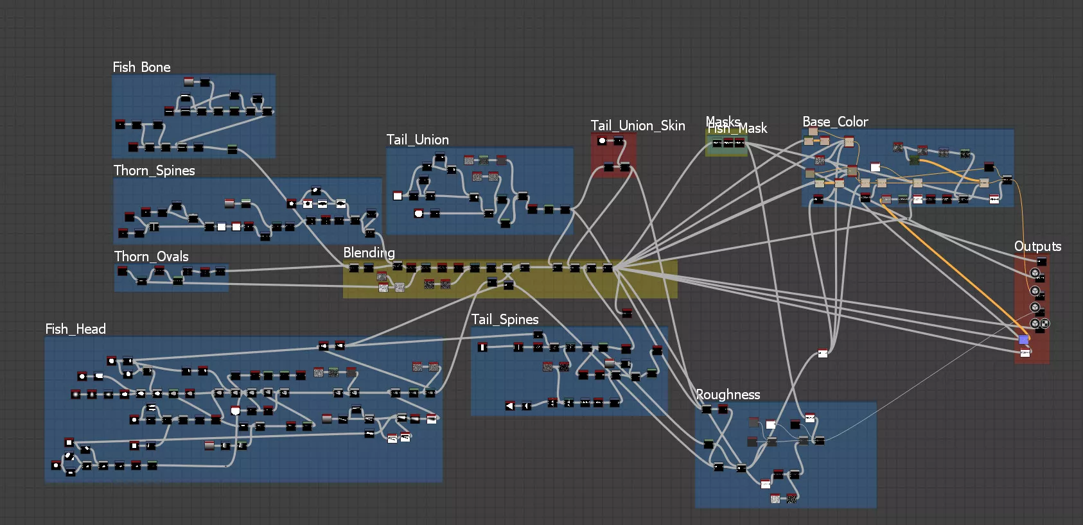Select the Roughness frame label
The width and height of the screenshot is (1083, 525).
pos(728,395)
